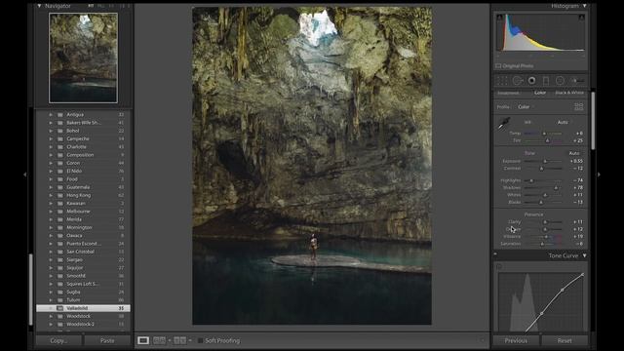This screenshot has height=351, width=624.
Task: Select the Adjustment Brush tool icon
Action: click(x=578, y=81)
